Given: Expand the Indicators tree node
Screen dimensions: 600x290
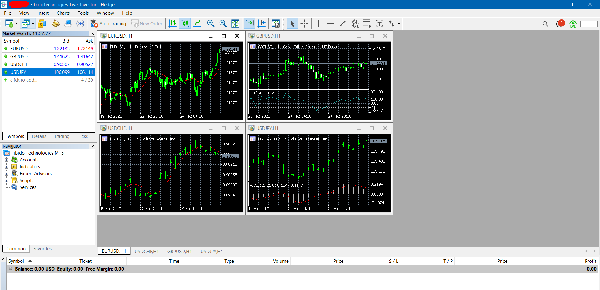Looking at the screenshot, I should point(6,167).
